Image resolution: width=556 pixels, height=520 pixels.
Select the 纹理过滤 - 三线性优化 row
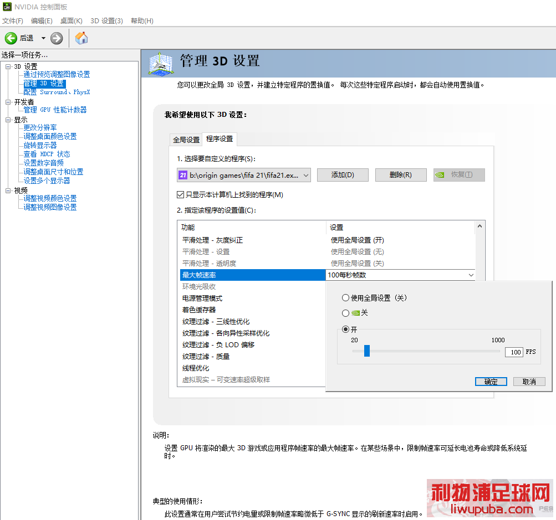point(253,322)
